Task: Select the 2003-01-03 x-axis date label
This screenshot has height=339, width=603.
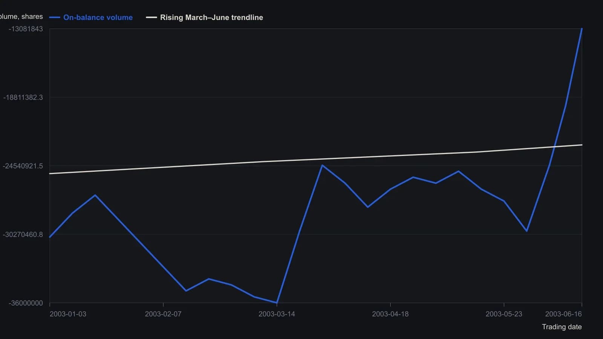Action: [68, 314]
